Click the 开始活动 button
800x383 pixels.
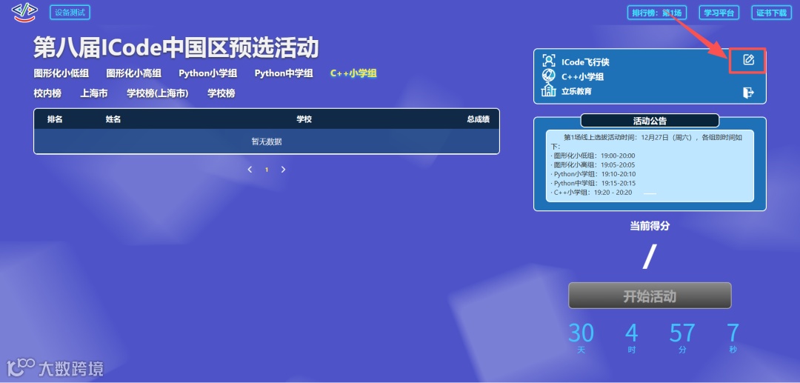650,296
